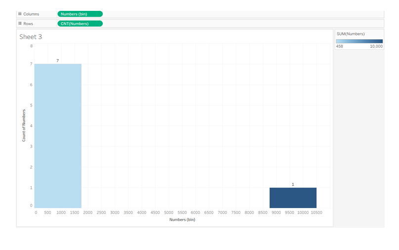Screen dimensions: 399x250
Task: Click the legend maximum value 10,000
Action: tap(376, 46)
